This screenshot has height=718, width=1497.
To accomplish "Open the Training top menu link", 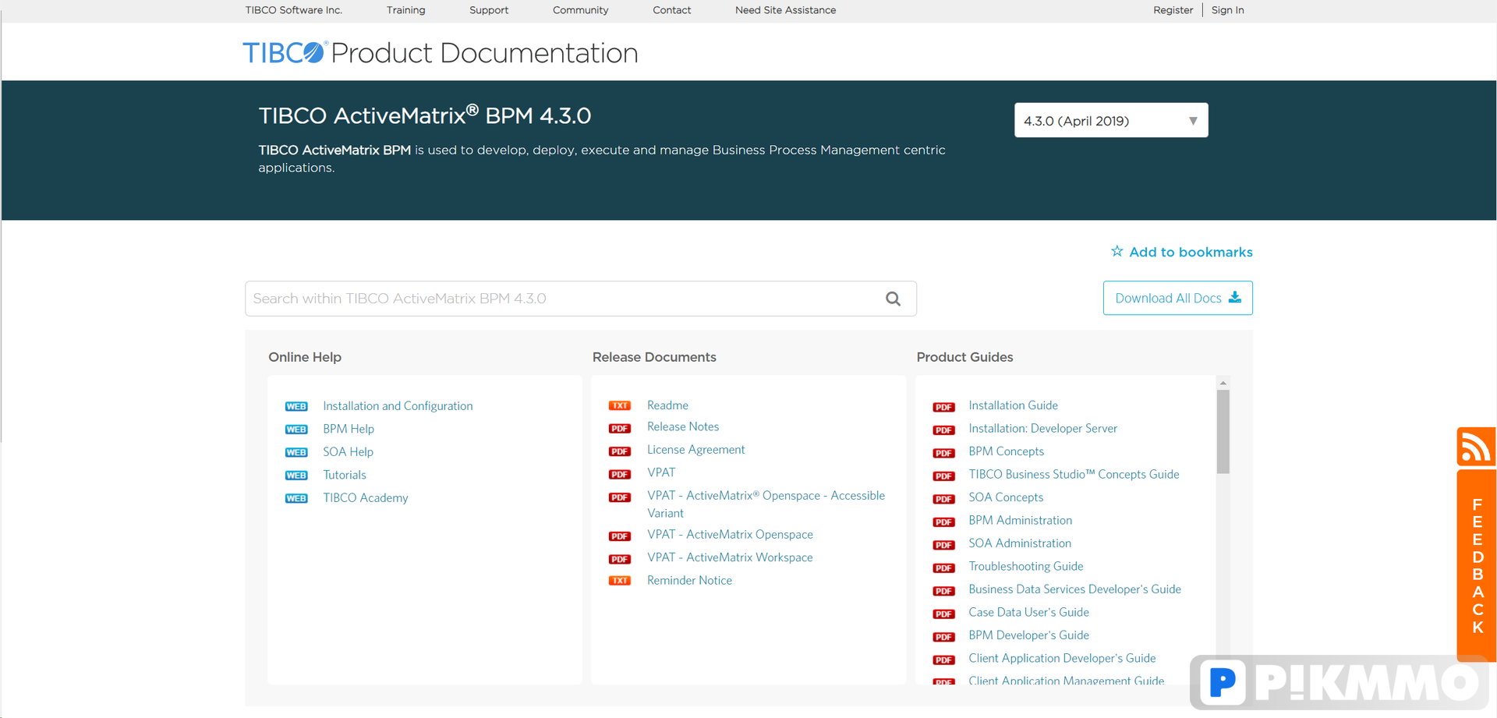I will 405,10.
